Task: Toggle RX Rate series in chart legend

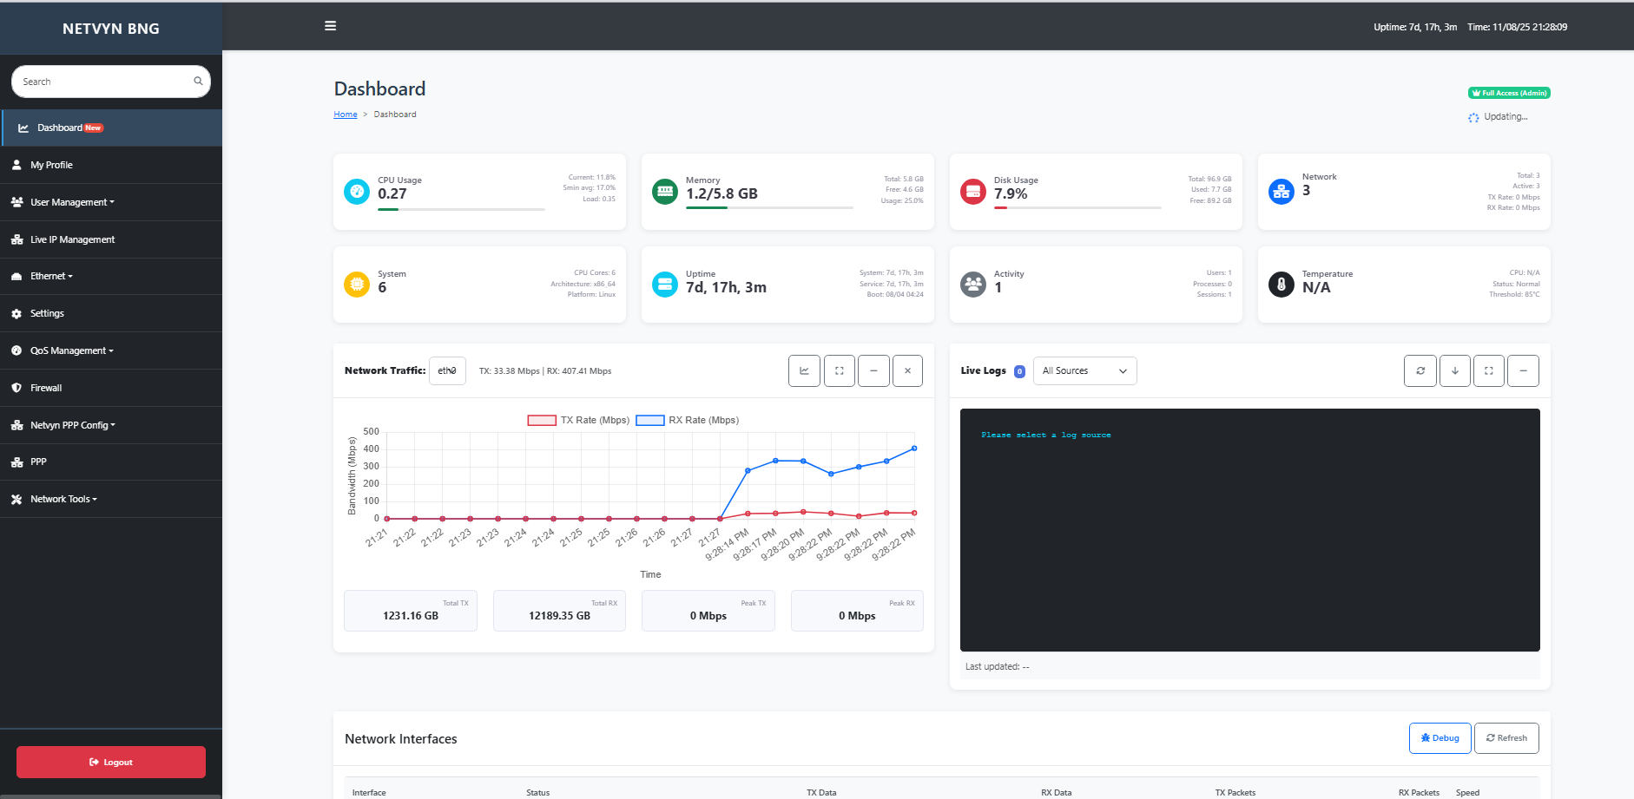Action: pos(688,421)
